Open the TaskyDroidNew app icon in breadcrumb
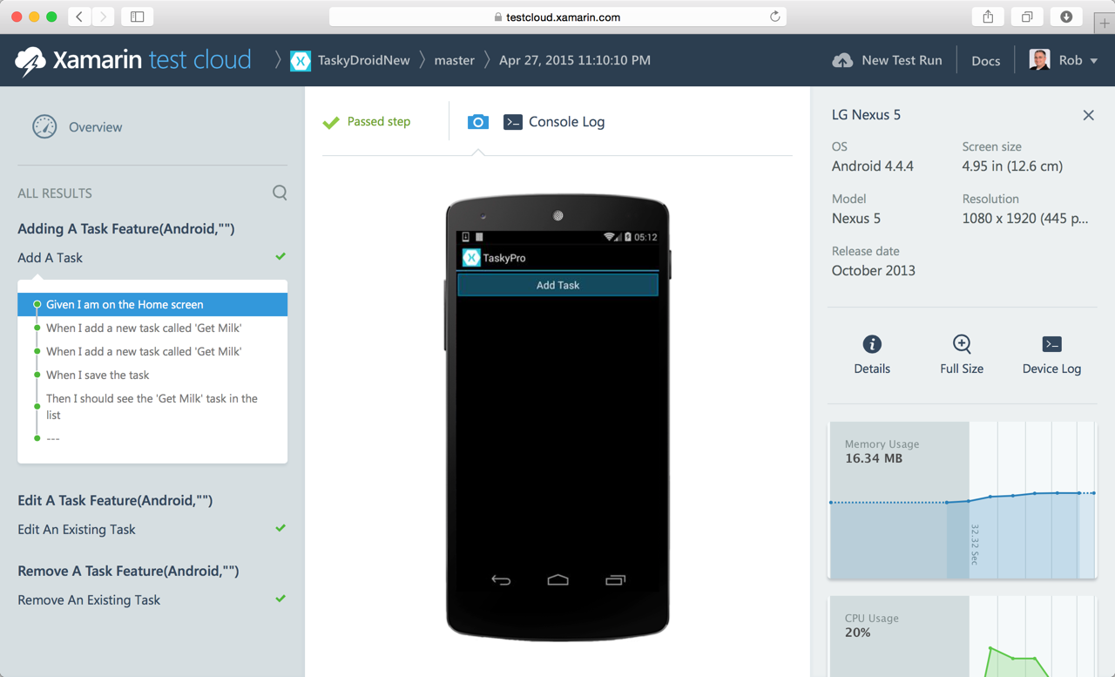 (301, 60)
